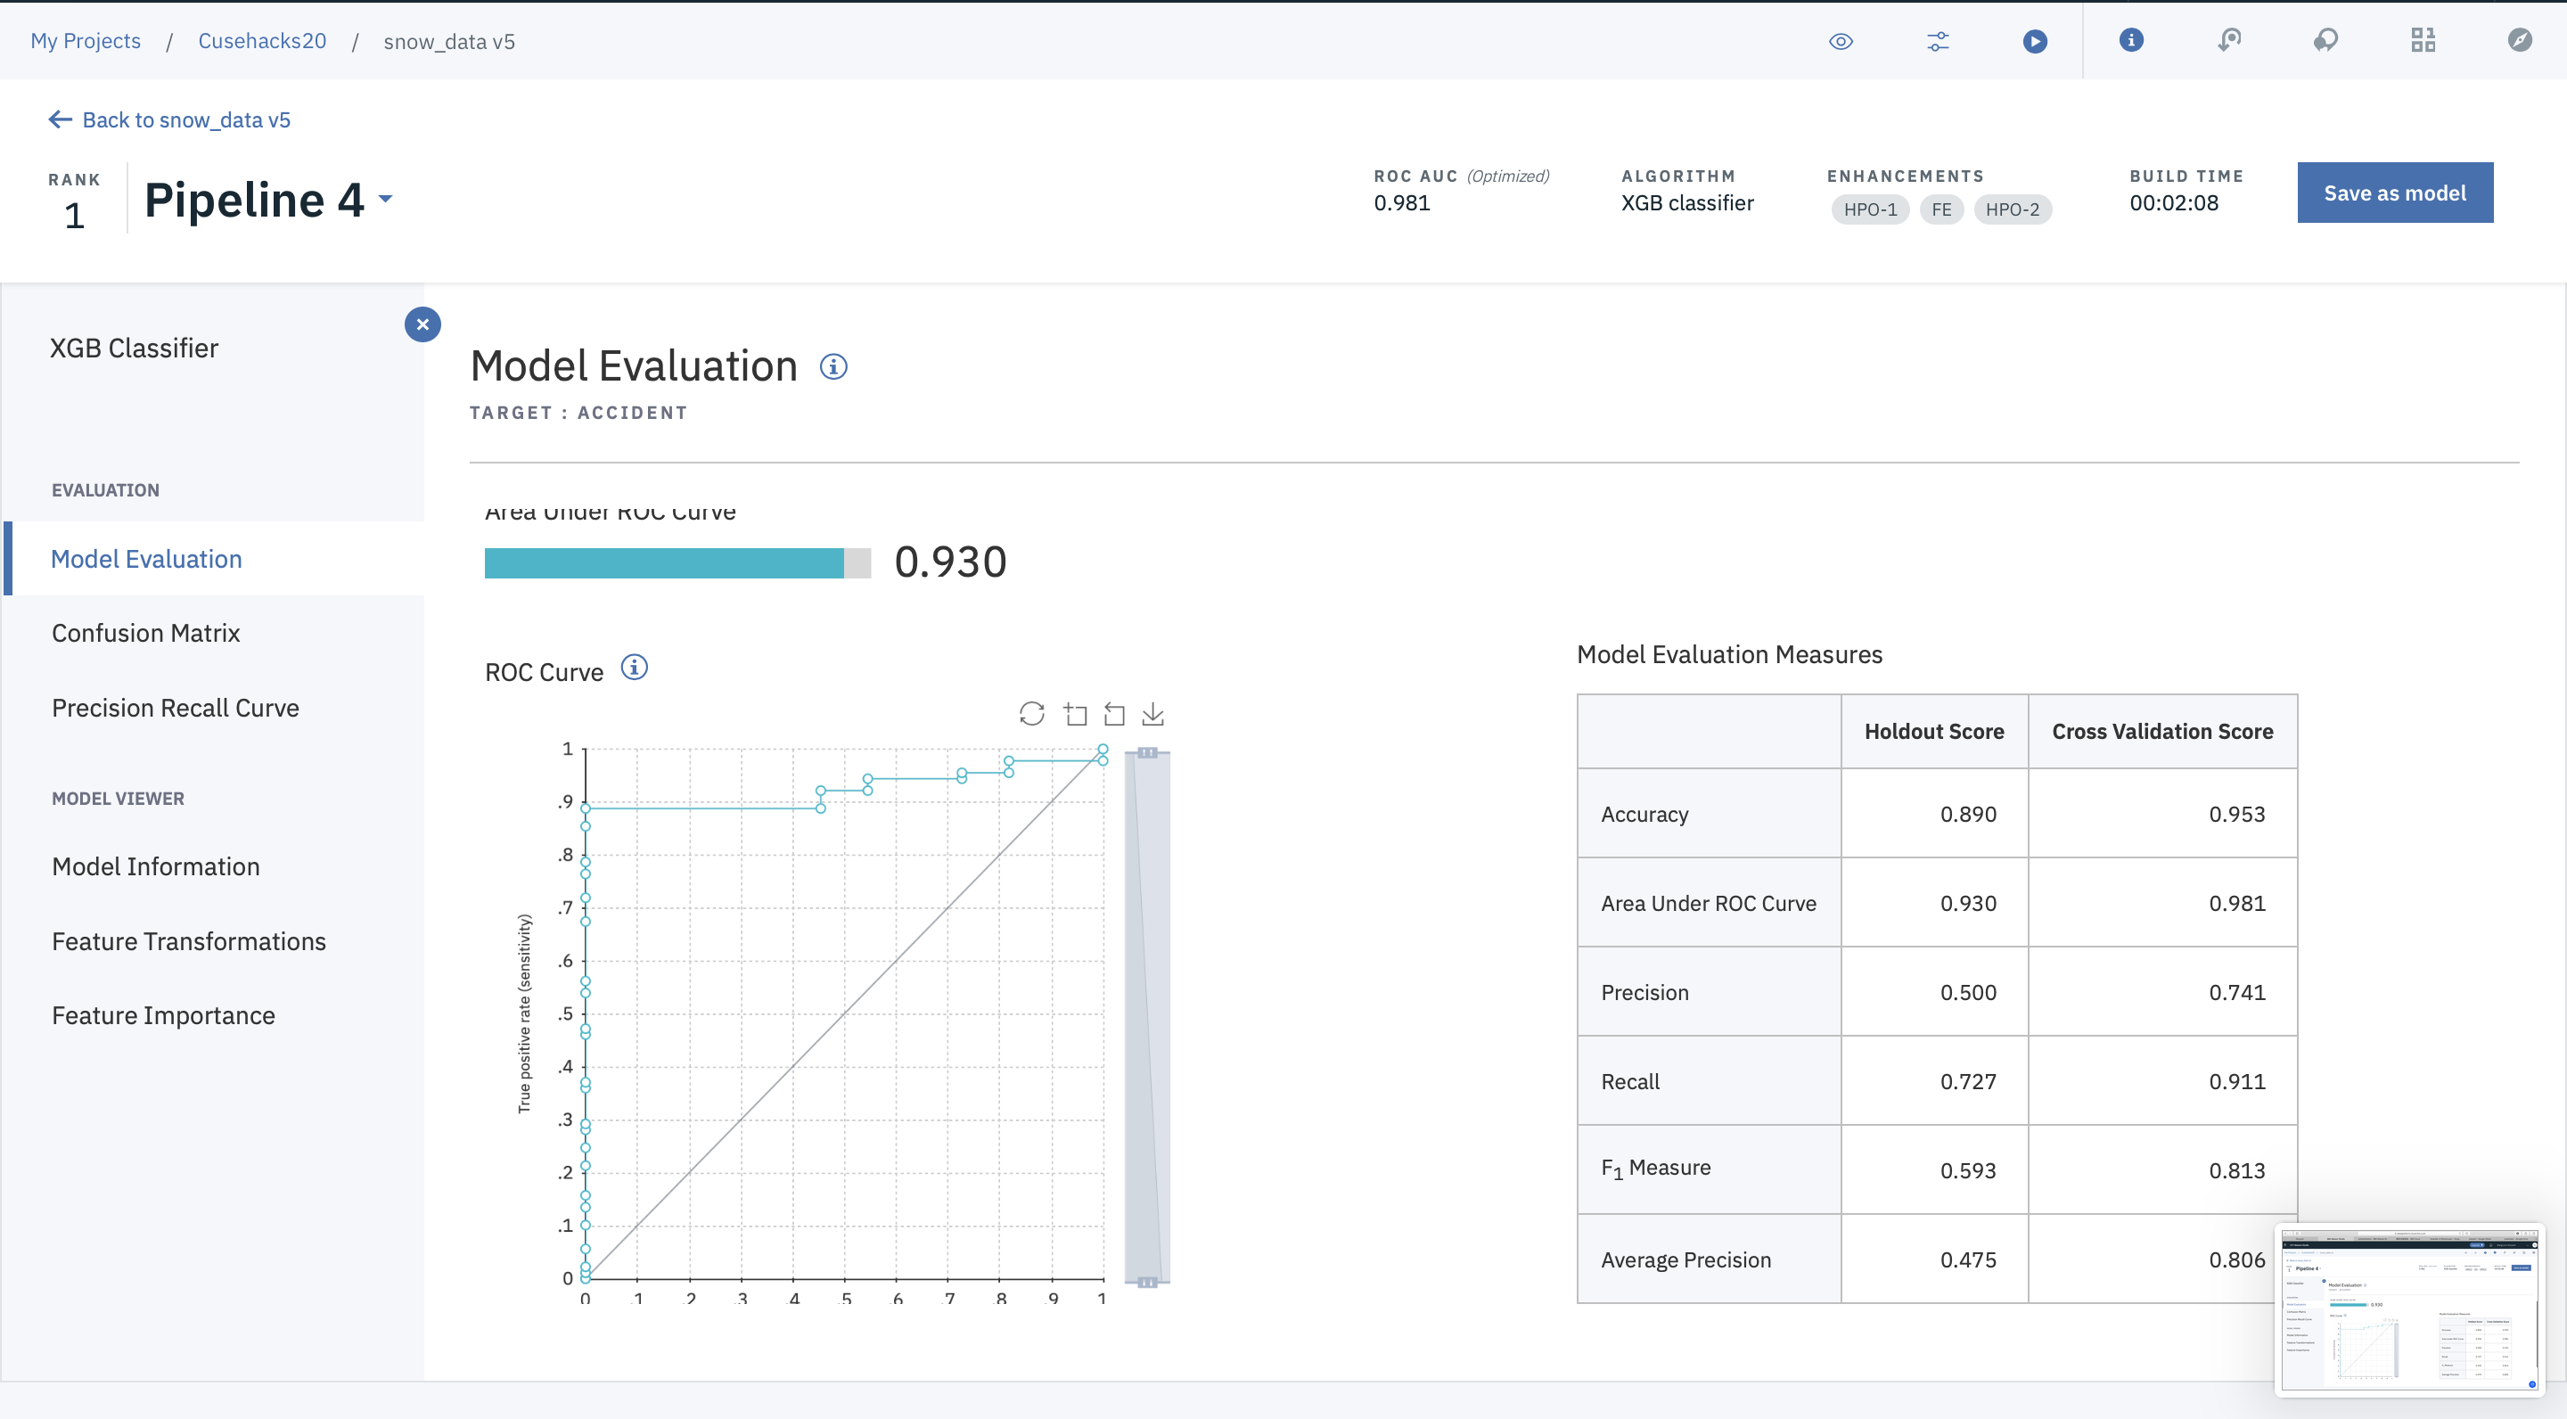Click the refresh icon above ROC chart

(x=1031, y=713)
